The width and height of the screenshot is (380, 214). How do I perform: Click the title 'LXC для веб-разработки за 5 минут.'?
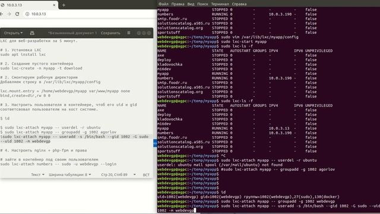(39, 41)
